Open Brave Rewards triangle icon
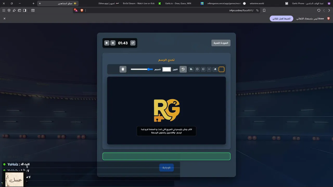The image size is (333, 187). 75,10
